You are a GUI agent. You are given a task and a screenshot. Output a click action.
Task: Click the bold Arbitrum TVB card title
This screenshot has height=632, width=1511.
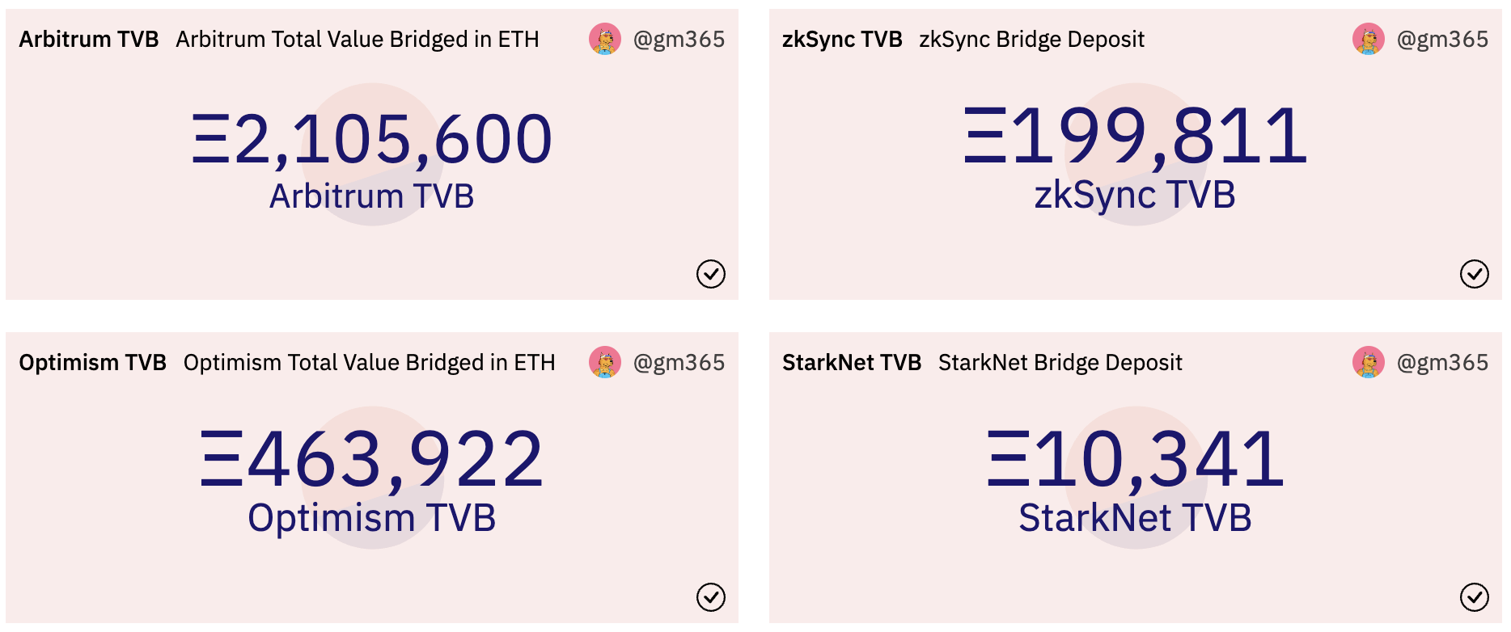coord(89,40)
